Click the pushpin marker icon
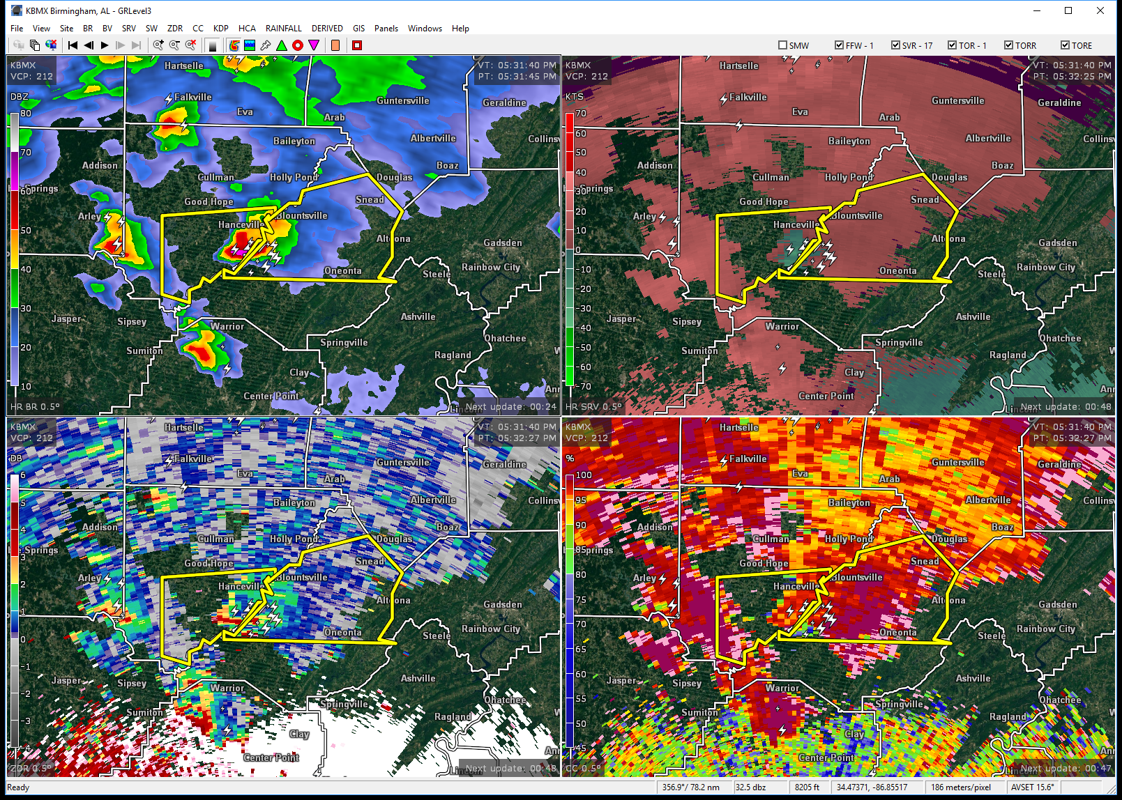This screenshot has width=1122, height=800. click(266, 45)
